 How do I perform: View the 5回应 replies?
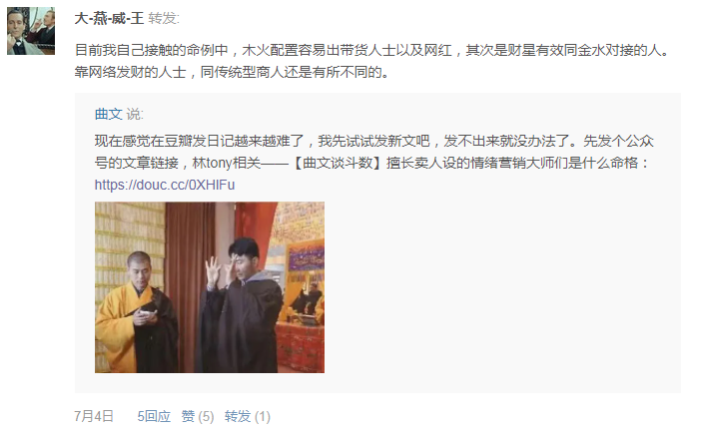coord(154,416)
